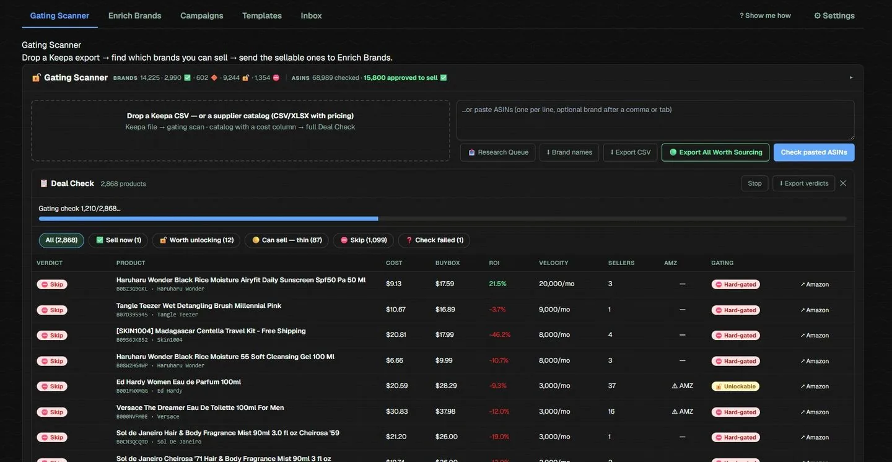Switch to the Gating Scanner tab

(x=59, y=15)
